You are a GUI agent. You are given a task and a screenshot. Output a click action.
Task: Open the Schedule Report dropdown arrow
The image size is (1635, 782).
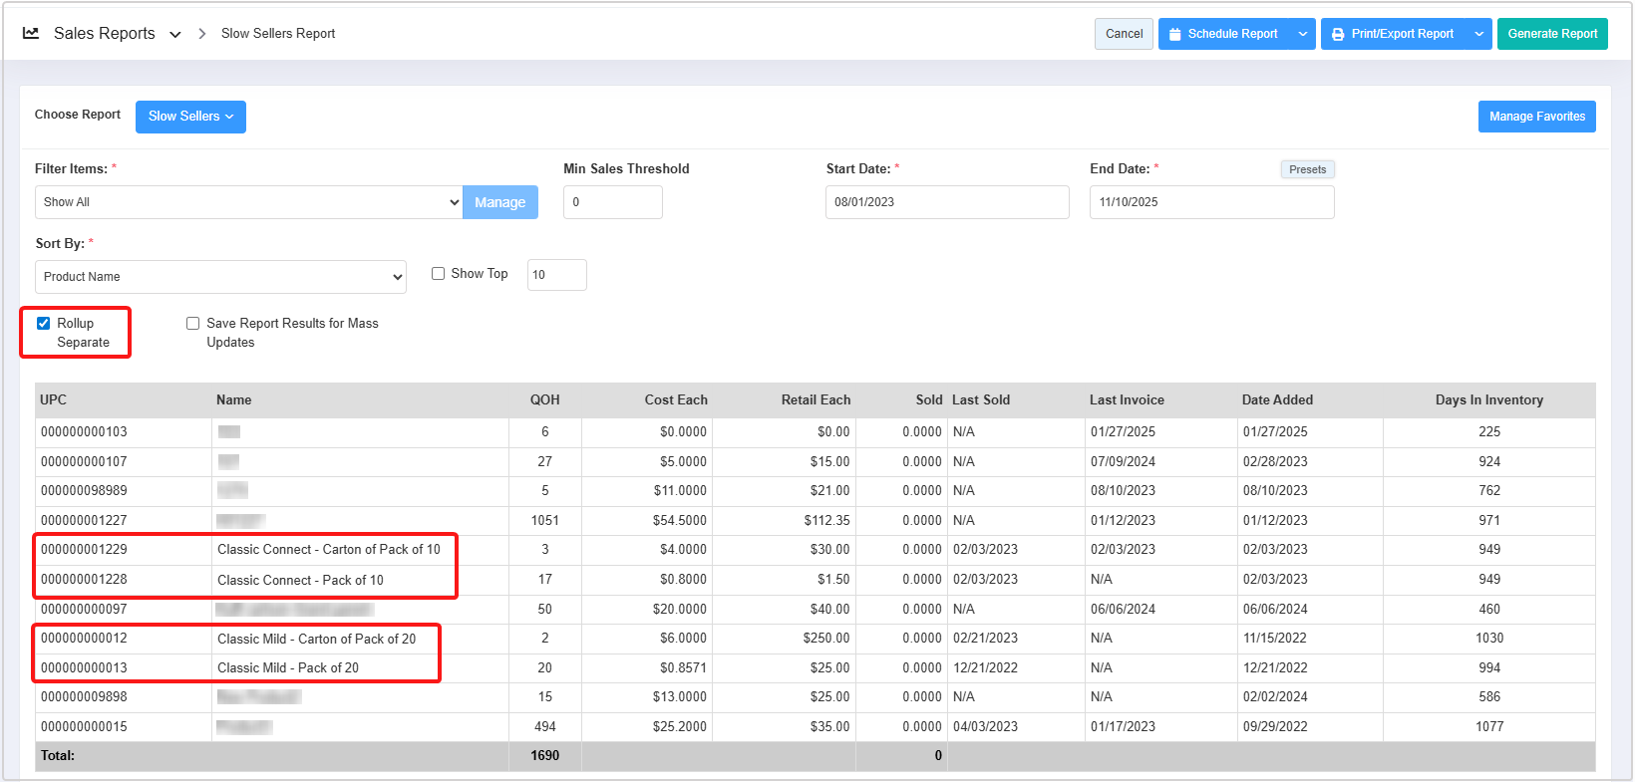[1302, 34]
